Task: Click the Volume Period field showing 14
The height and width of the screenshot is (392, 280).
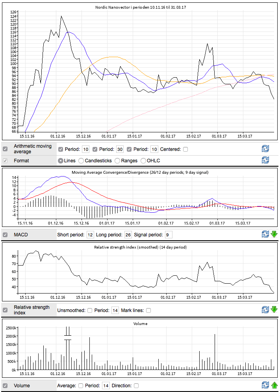Action: (x=106, y=386)
